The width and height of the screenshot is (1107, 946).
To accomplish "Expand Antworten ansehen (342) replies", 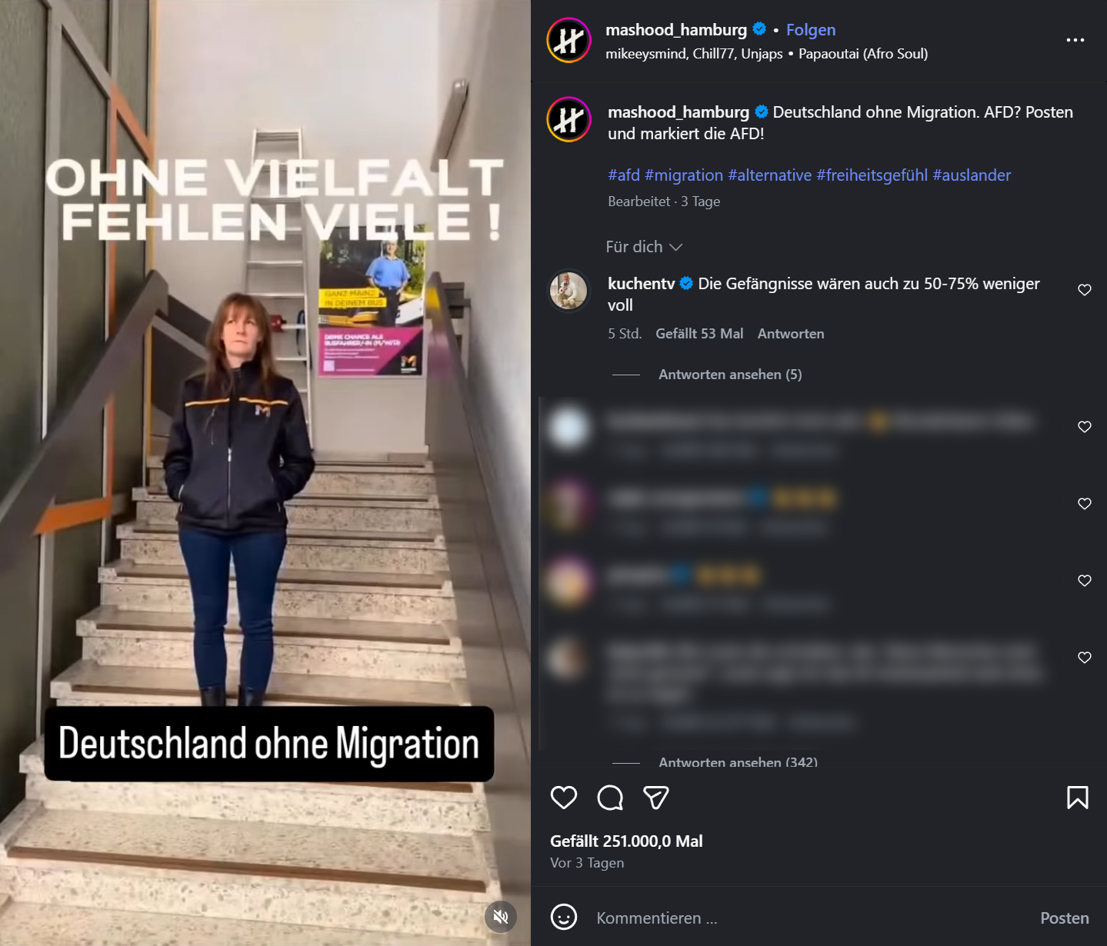I will click(738, 761).
